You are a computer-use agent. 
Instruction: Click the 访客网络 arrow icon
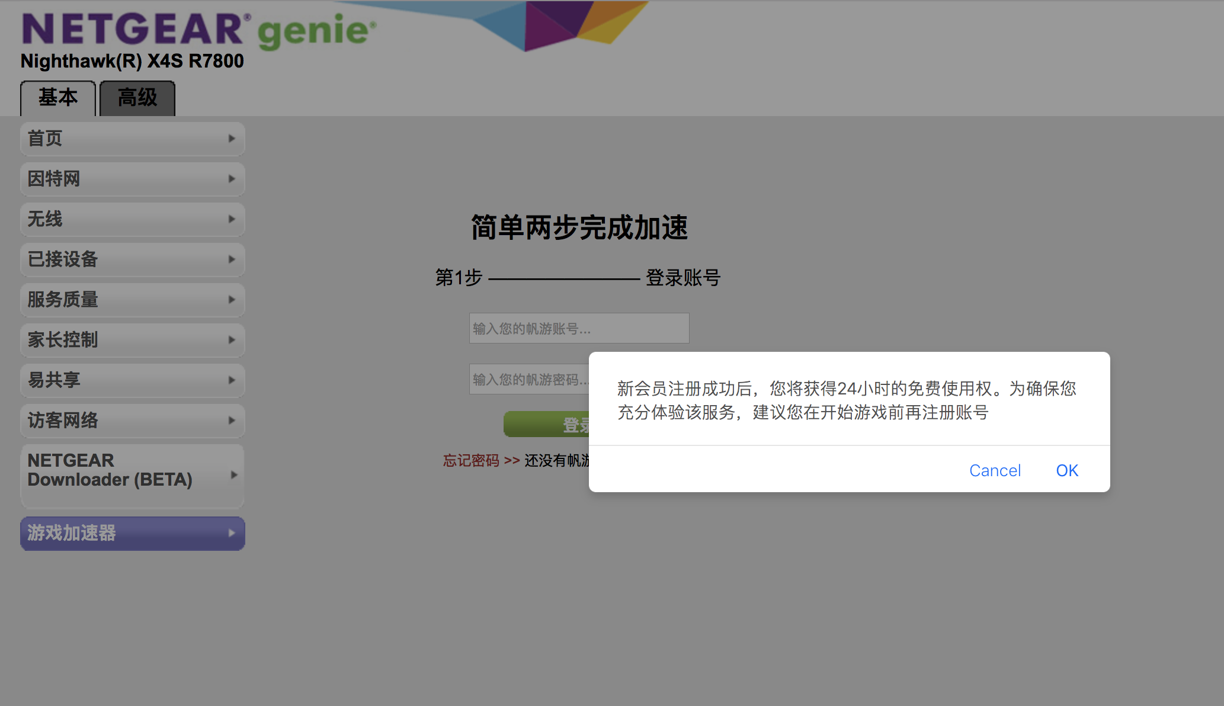pyautogui.click(x=232, y=421)
